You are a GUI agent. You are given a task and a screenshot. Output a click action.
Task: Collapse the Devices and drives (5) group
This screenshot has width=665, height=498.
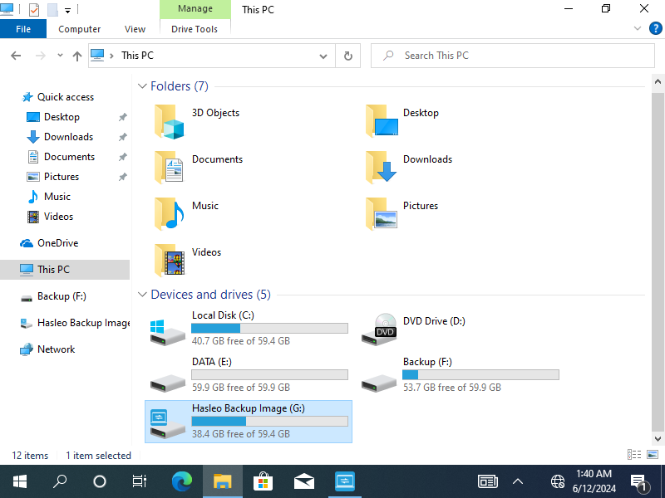[x=142, y=295]
